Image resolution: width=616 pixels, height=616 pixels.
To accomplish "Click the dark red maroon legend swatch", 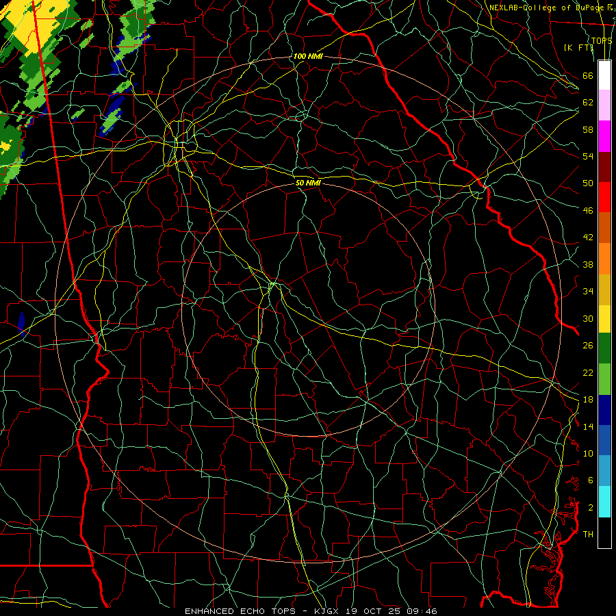I will (x=604, y=166).
